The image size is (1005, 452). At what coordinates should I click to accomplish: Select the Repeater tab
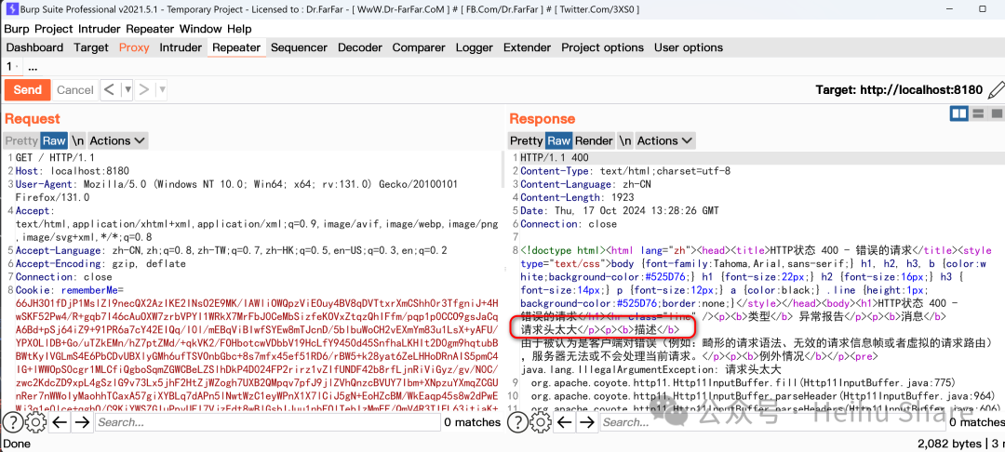click(x=236, y=47)
